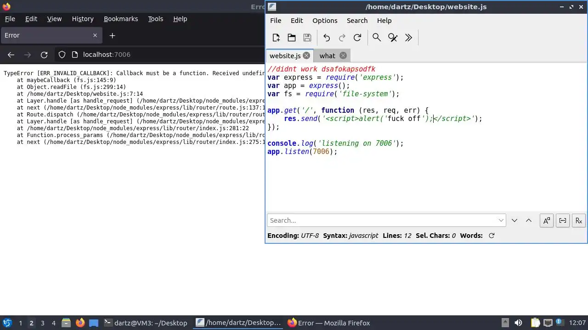This screenshot has width=588, height=330.
Task: Click the Firefox tracking protection shield icon
Action: pos(62,55)
